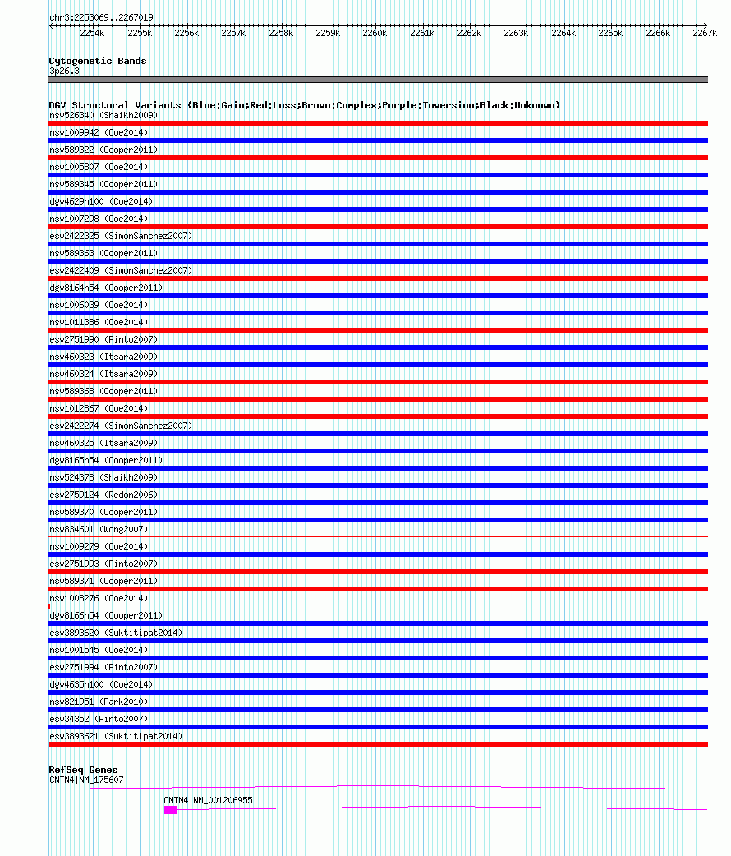Click nsv1007298 (Coe2014) label
The width and height of the screenshot is (731, 856).
point(99,219)
